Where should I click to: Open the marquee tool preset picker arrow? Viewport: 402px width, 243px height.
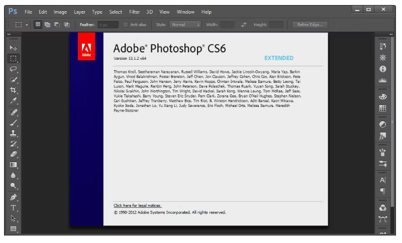tap(26, 24)
